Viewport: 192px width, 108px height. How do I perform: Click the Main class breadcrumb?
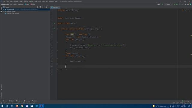(27, 4)
